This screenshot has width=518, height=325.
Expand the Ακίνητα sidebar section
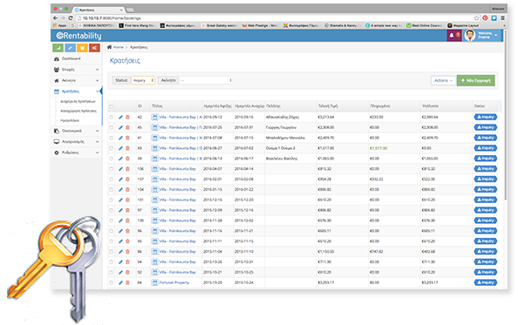pos(77,80)
